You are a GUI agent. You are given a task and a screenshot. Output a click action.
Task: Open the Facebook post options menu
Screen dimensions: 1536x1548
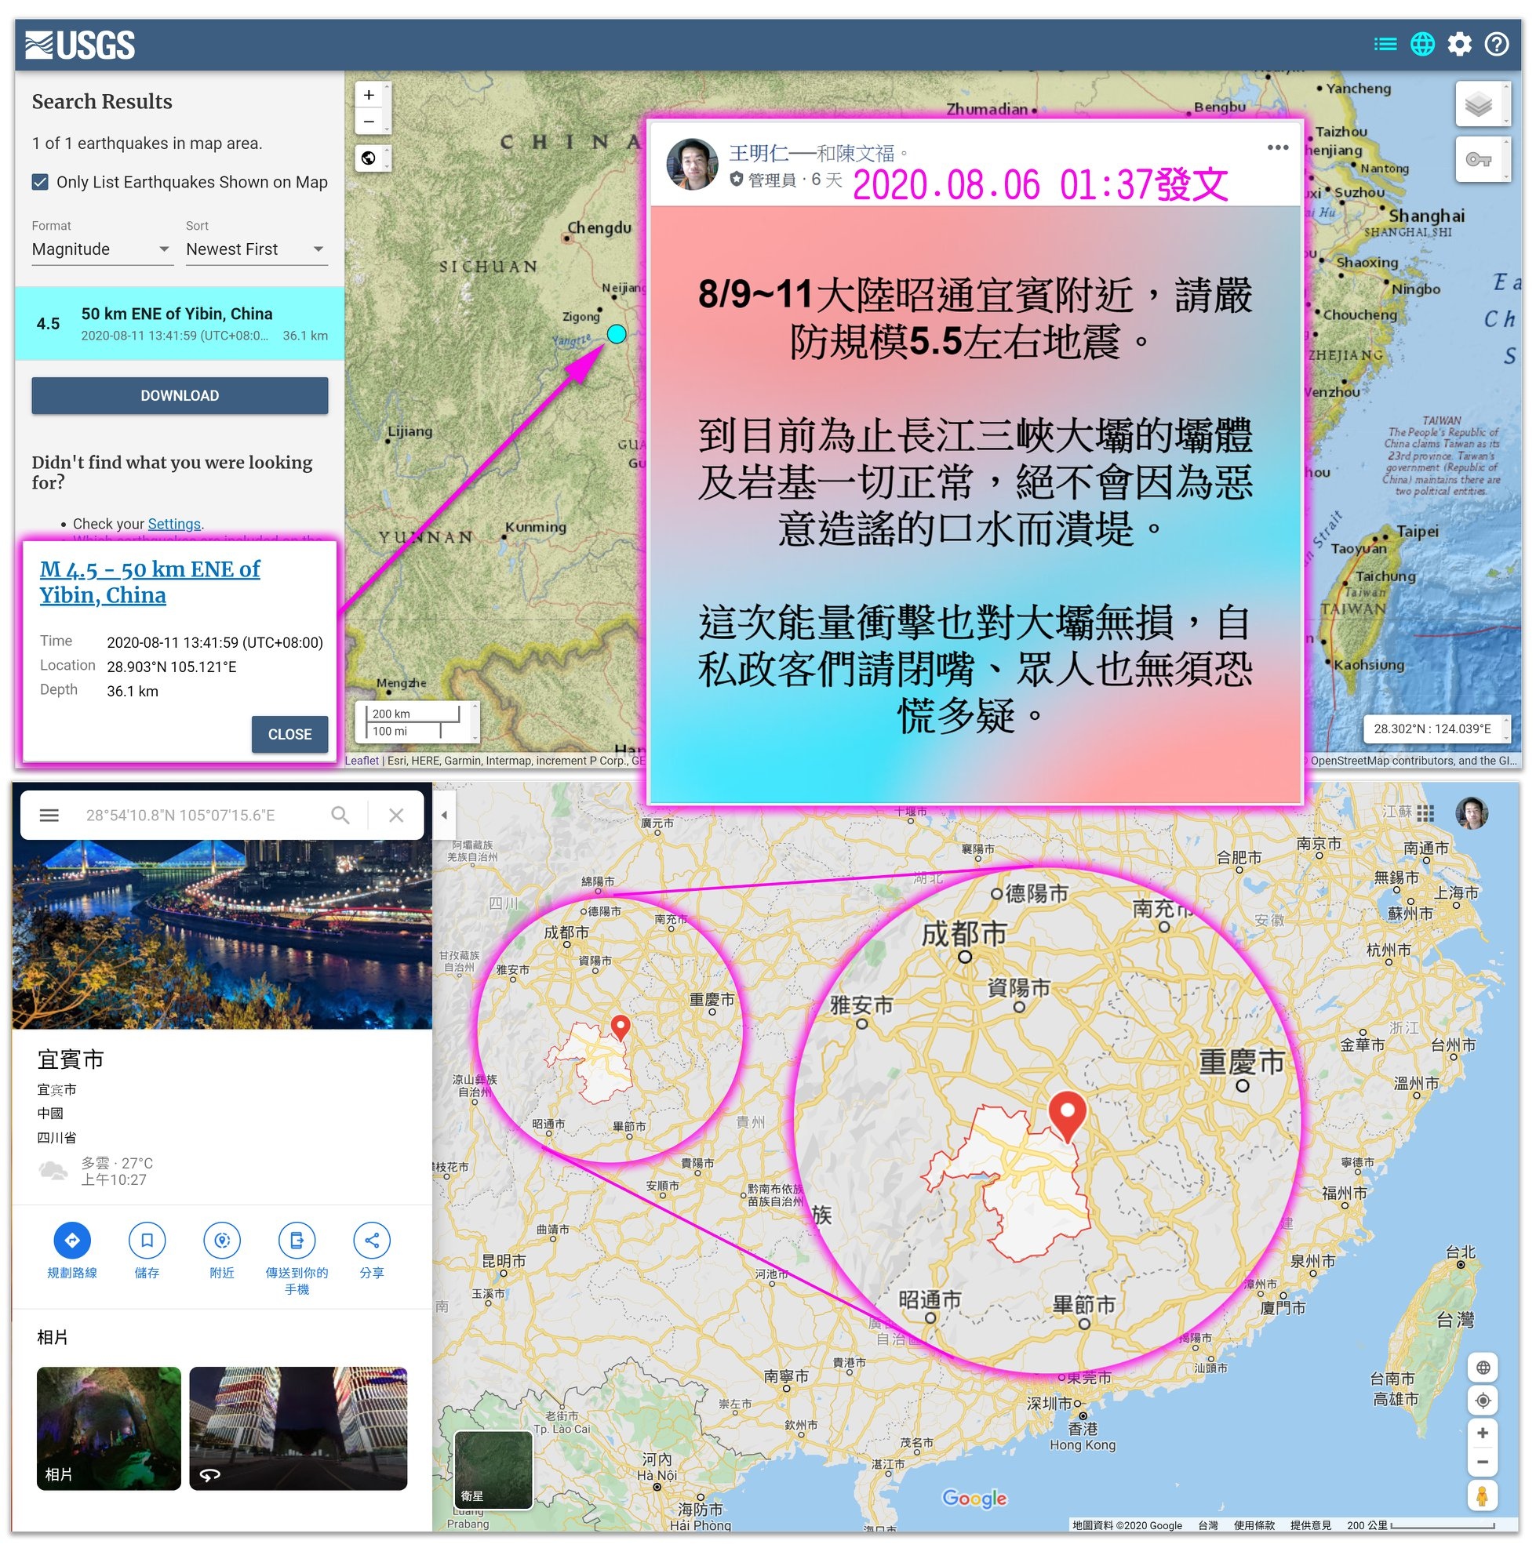1278,147
